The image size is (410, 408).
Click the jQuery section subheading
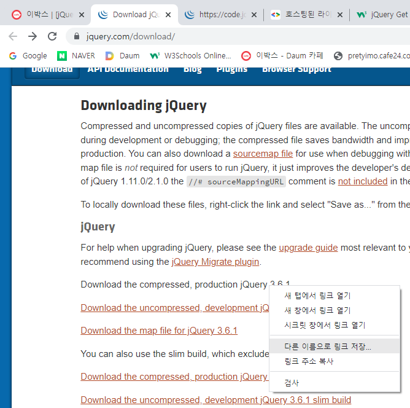pyautogui.click(x=98, y=227)
